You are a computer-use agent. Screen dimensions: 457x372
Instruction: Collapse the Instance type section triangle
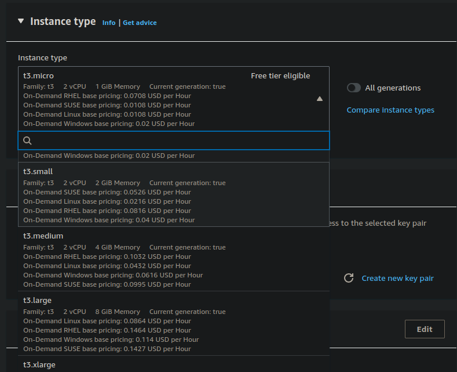21,21
